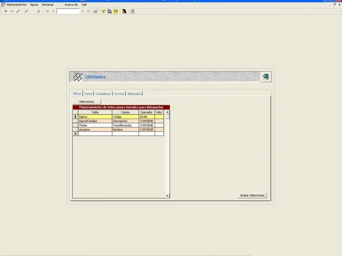The width and height of the screenshot is (342, 256).
Task: Click the Usuarios table cell
Action: click(x=95, y=130)
